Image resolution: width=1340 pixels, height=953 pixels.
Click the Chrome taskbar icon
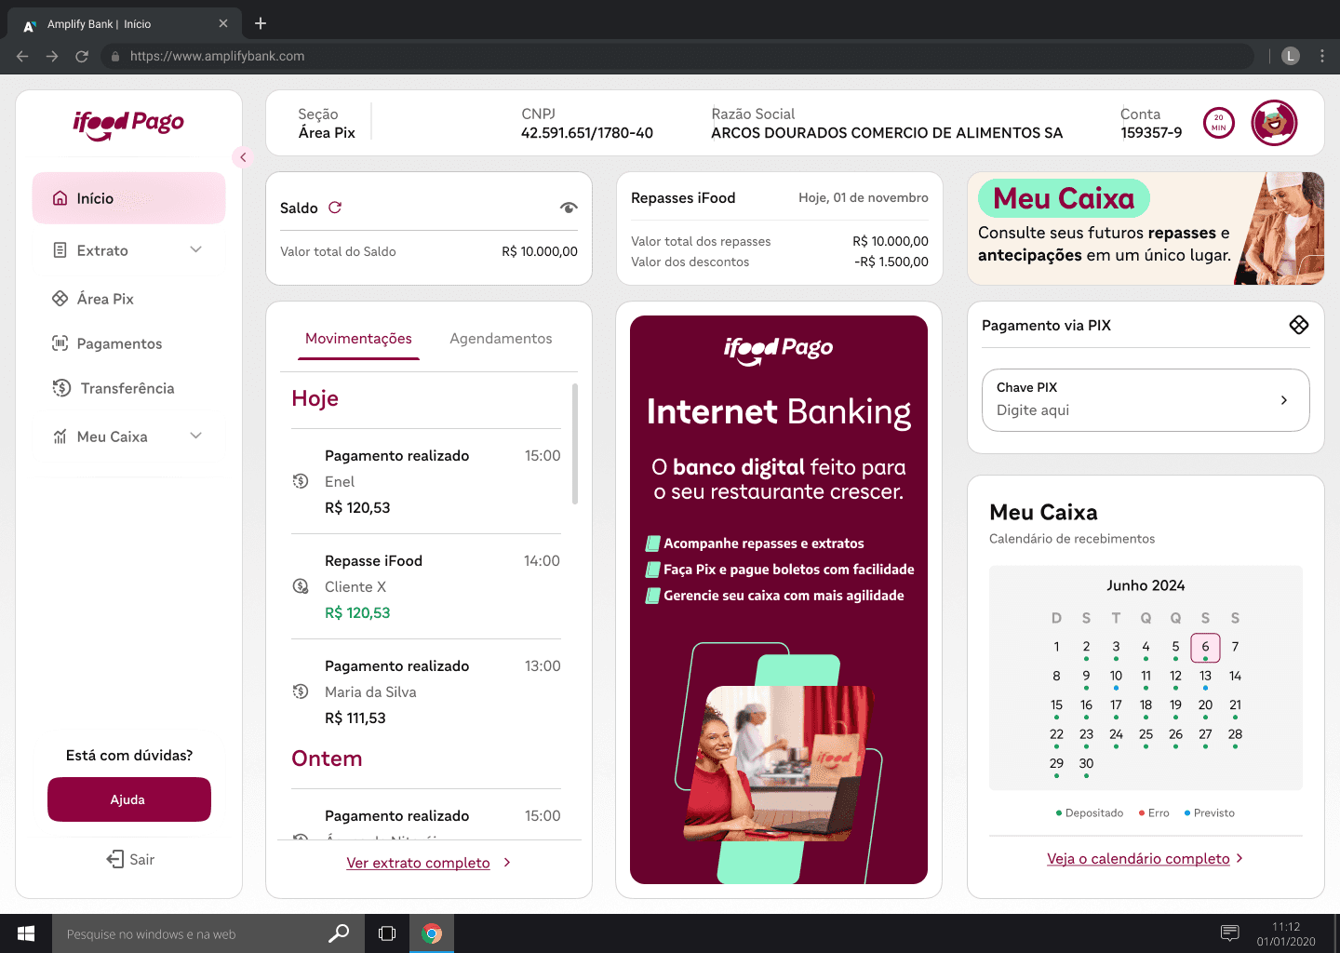coord(432,933)
